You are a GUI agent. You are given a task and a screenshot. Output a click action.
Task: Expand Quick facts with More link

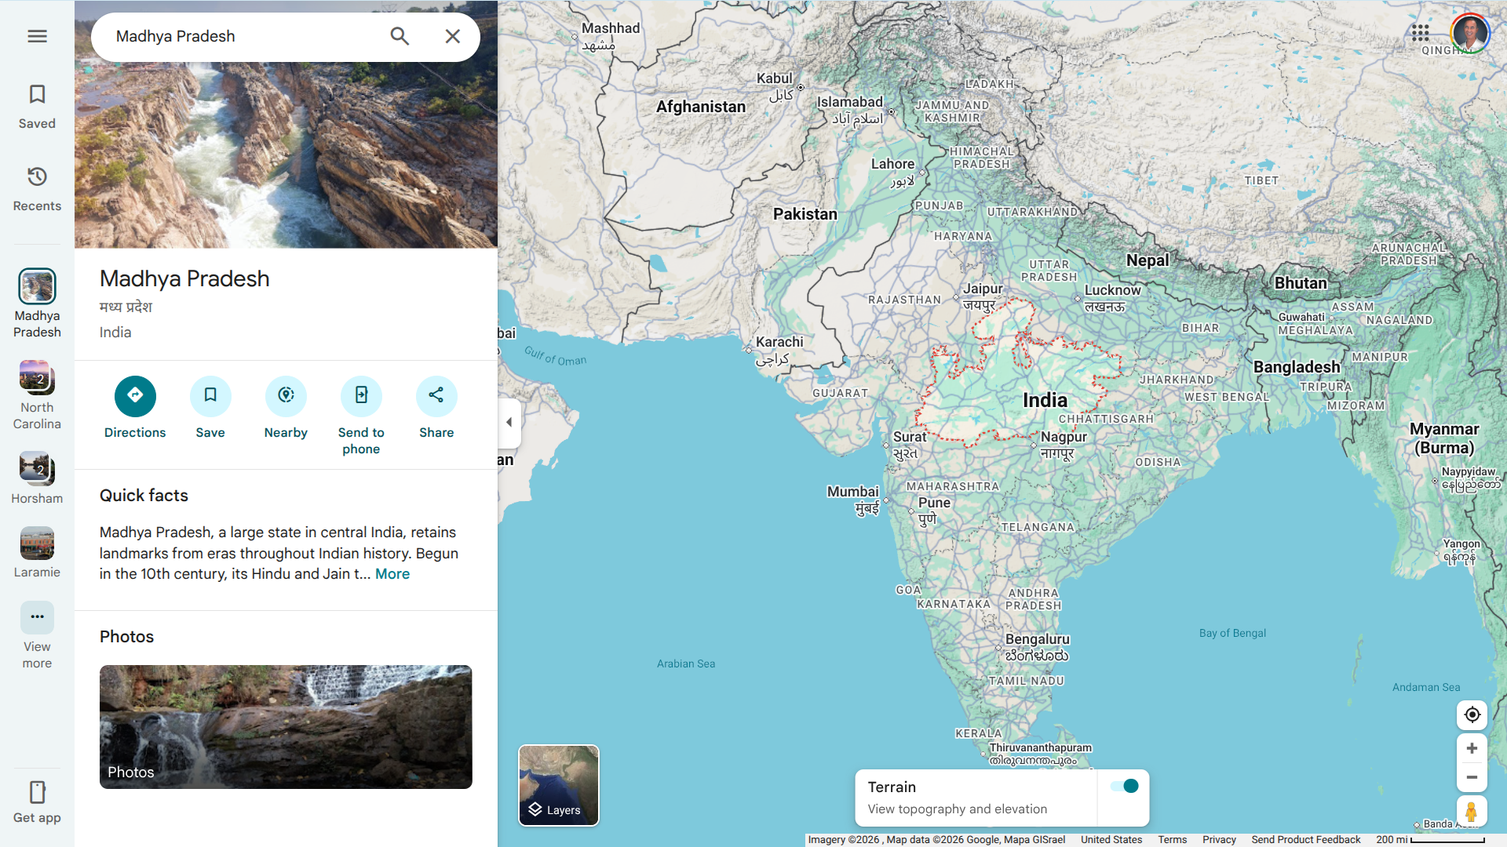coord(392,574)
